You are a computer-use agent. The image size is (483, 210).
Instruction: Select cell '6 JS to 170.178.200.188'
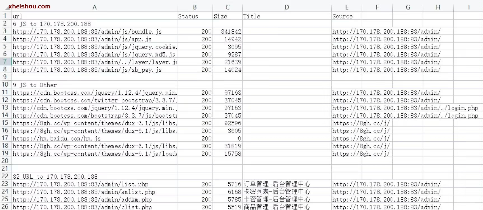click(x=94, y=24)
